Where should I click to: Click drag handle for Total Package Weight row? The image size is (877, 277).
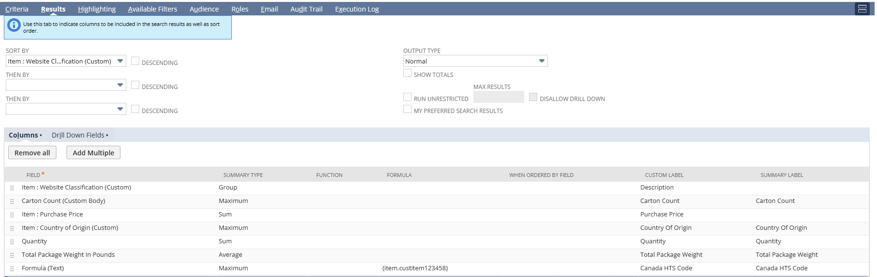coord(12,255)
